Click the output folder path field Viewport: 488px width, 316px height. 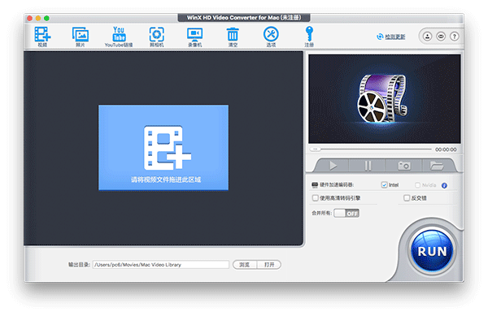tap(160, 265)
